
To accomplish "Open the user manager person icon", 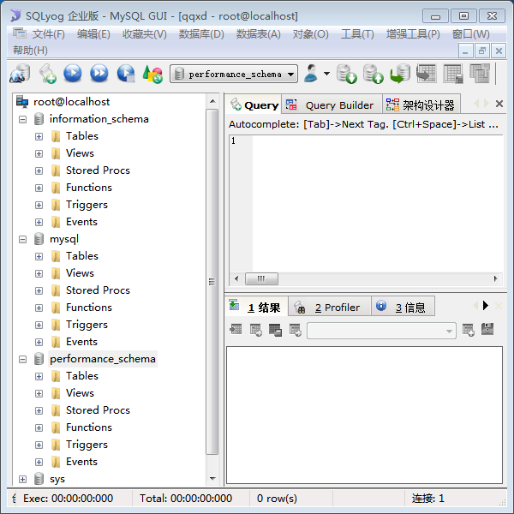I will click(311, 74).
